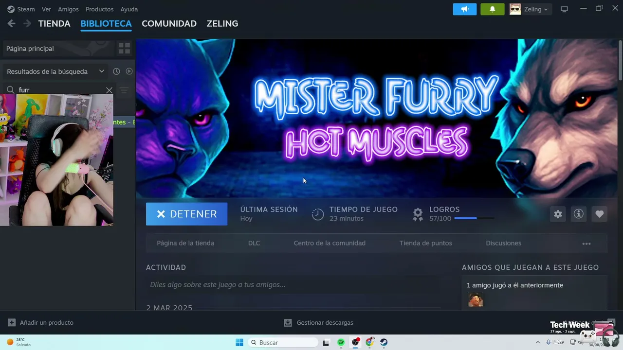This screenshot has width=623, height=350.
Task: Open the Amigos menu
Action: click(x=68, y=9)
